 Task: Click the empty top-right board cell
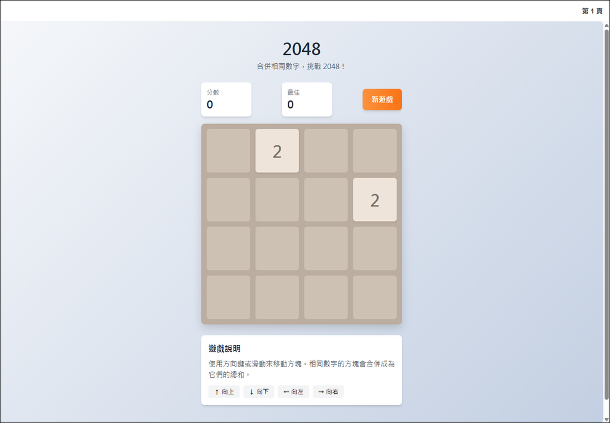click(375, 151)
